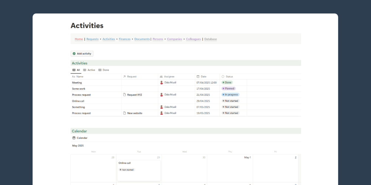Viewport: 371px width, 185px height.
Task: Click the Planned status tag
Action: click(229, 89)
